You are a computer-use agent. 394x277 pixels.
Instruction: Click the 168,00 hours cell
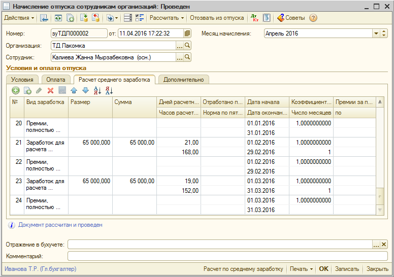(179, 152)
